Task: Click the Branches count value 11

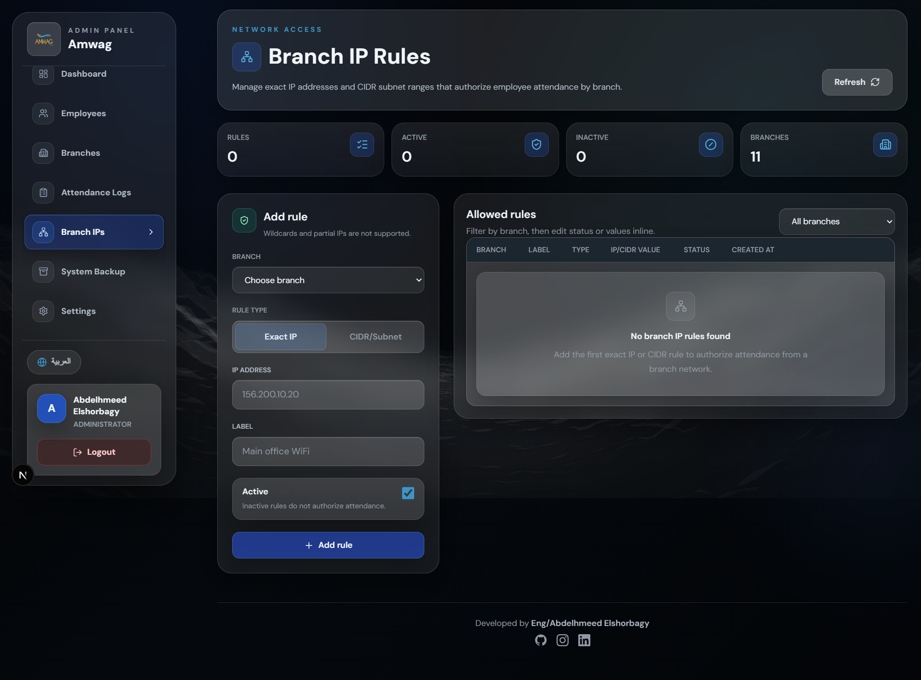Action: (x=755, y=157)
